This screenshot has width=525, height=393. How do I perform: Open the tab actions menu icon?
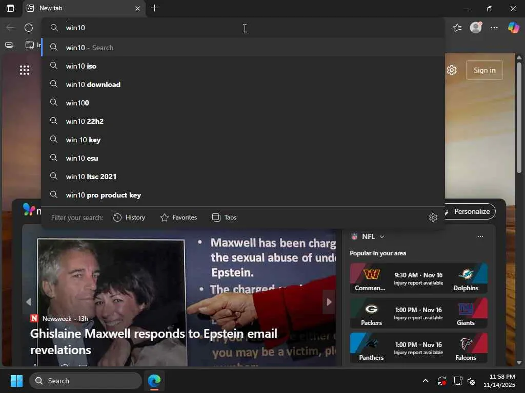coord(10,8)
